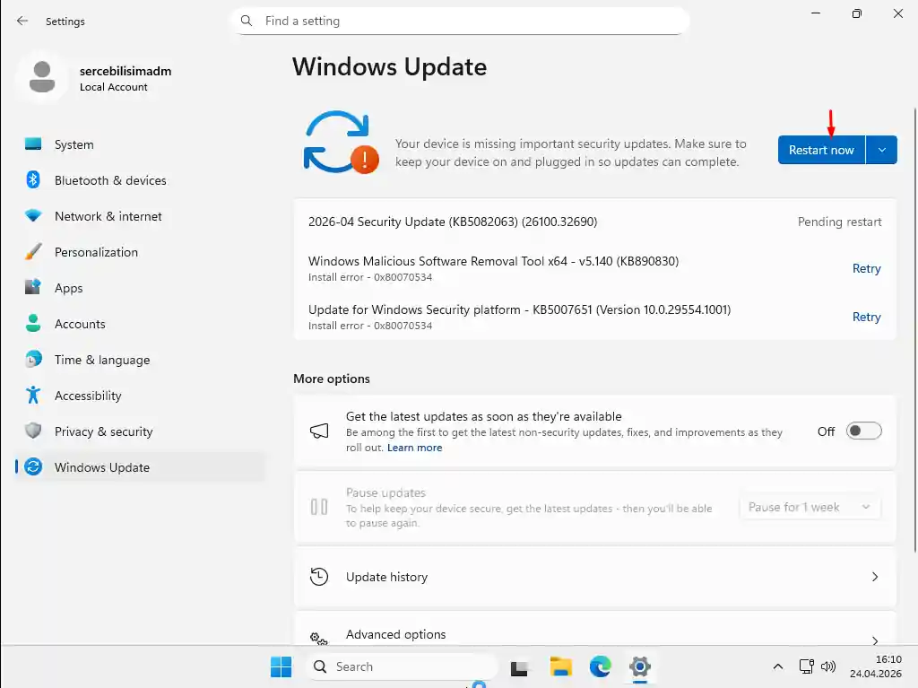This screenshot has width=918, height=688.
Task: Click the Update history clock icon
Action: click(x=319, y=577)
